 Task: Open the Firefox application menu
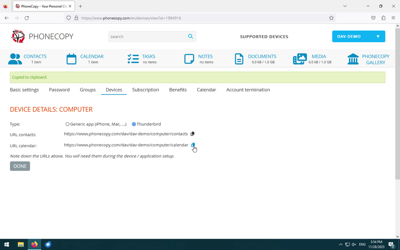tap(393, 18)
